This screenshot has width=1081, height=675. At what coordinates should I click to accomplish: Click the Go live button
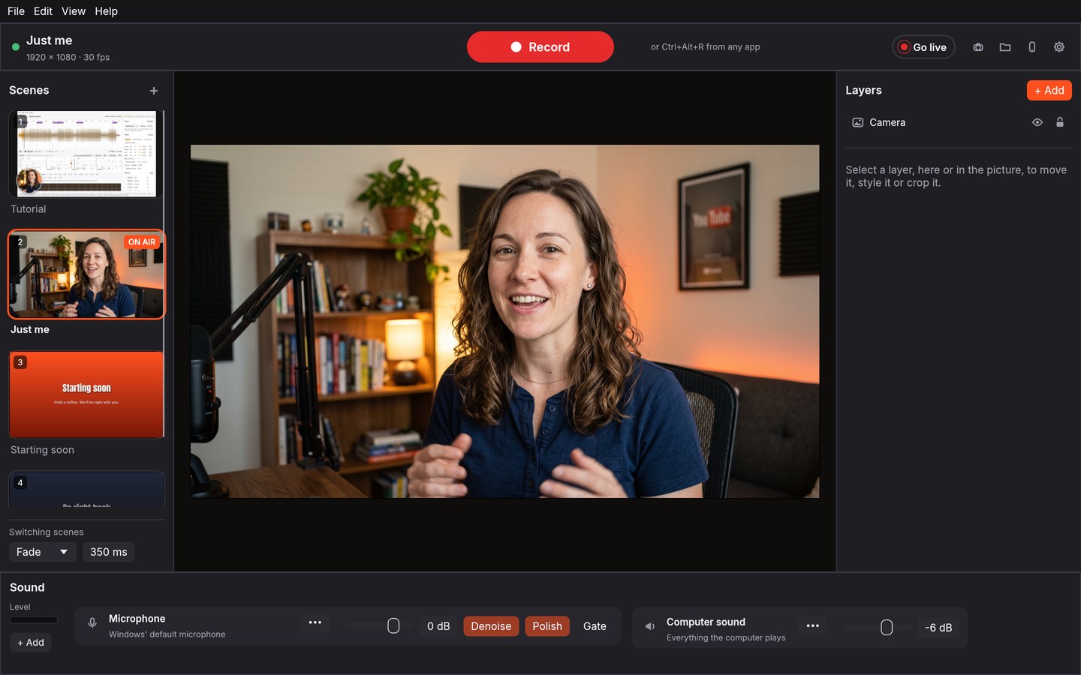(923, 47)
